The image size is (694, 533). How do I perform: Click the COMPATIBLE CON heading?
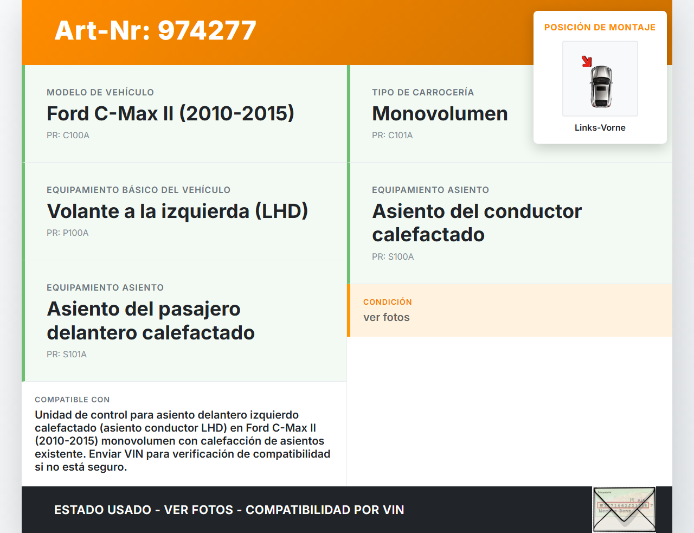pyautogui.click(x=72, y=400)
